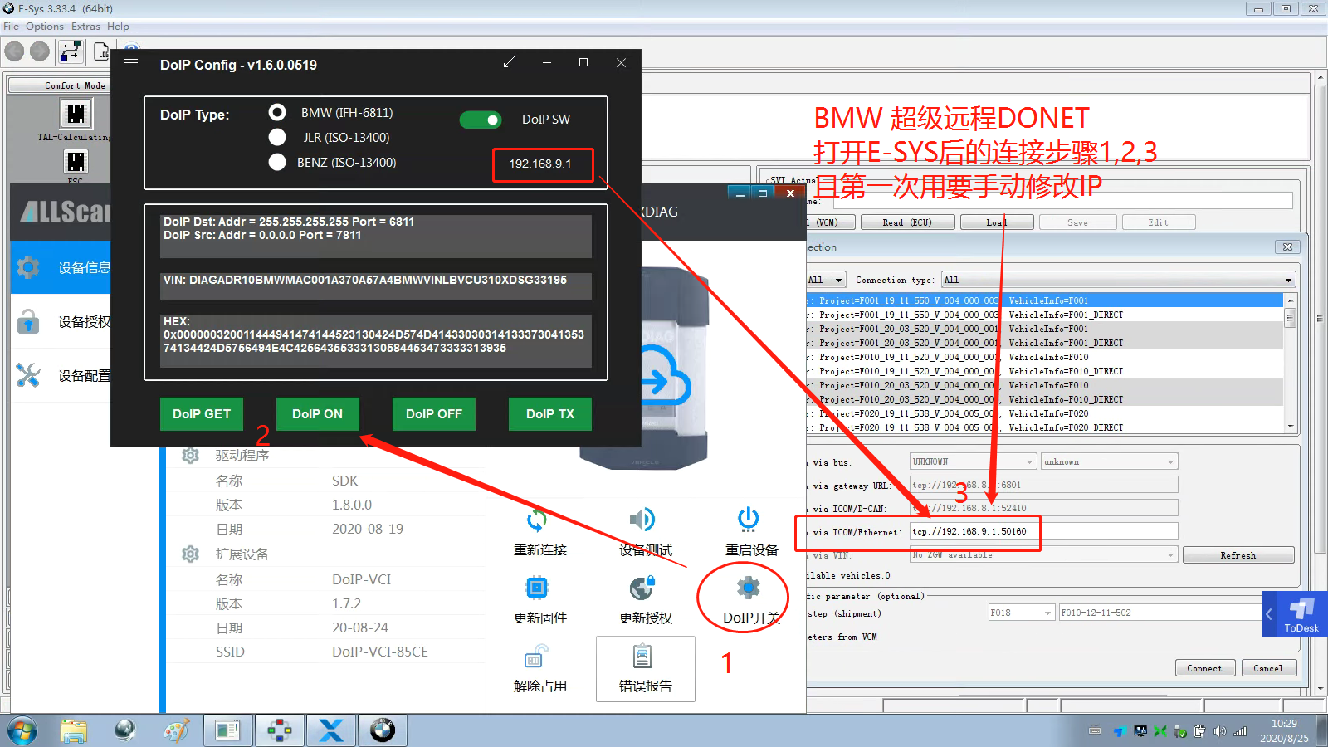The width and height of the screenshot is (1328, 747).
Task: Click the F010-12-11-502 field
Action: click(1160, 613)
